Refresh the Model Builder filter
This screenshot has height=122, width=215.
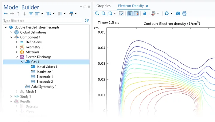(x=87, y=20)
